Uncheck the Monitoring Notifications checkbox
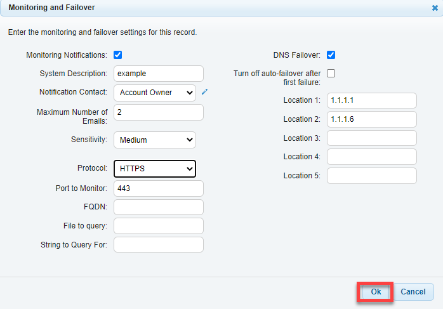The width and height of the screenshot is (443, 309). pyautogui.click(x=118, y=55)
